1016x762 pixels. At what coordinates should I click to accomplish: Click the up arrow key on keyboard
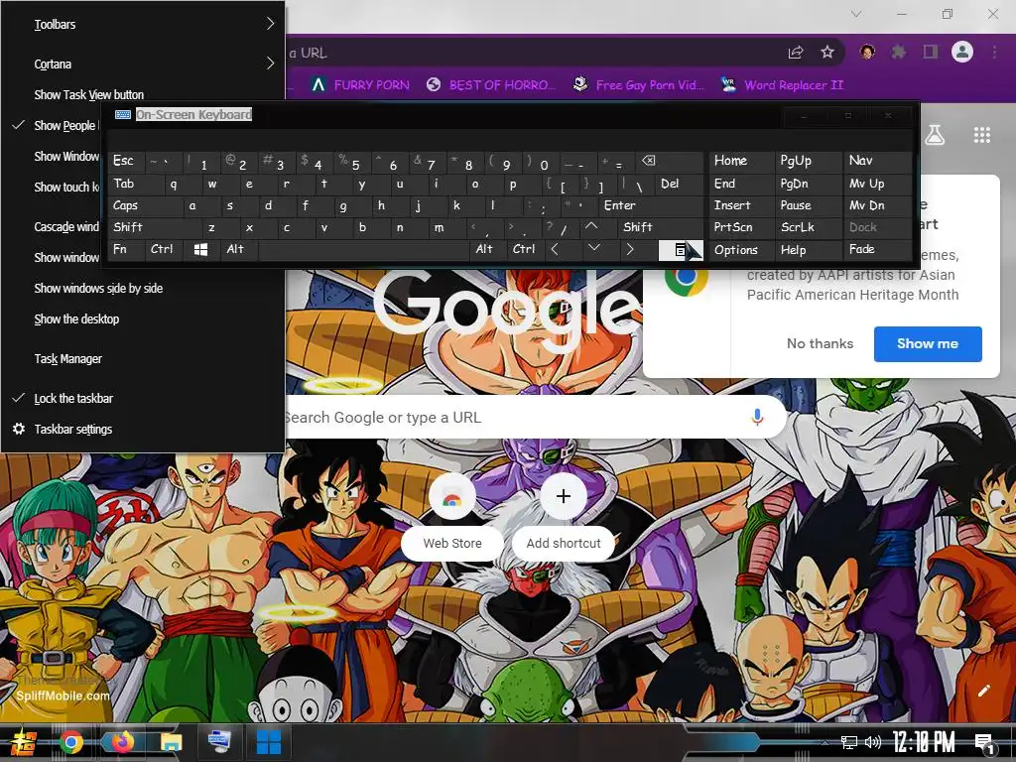(x=591, y=227)
